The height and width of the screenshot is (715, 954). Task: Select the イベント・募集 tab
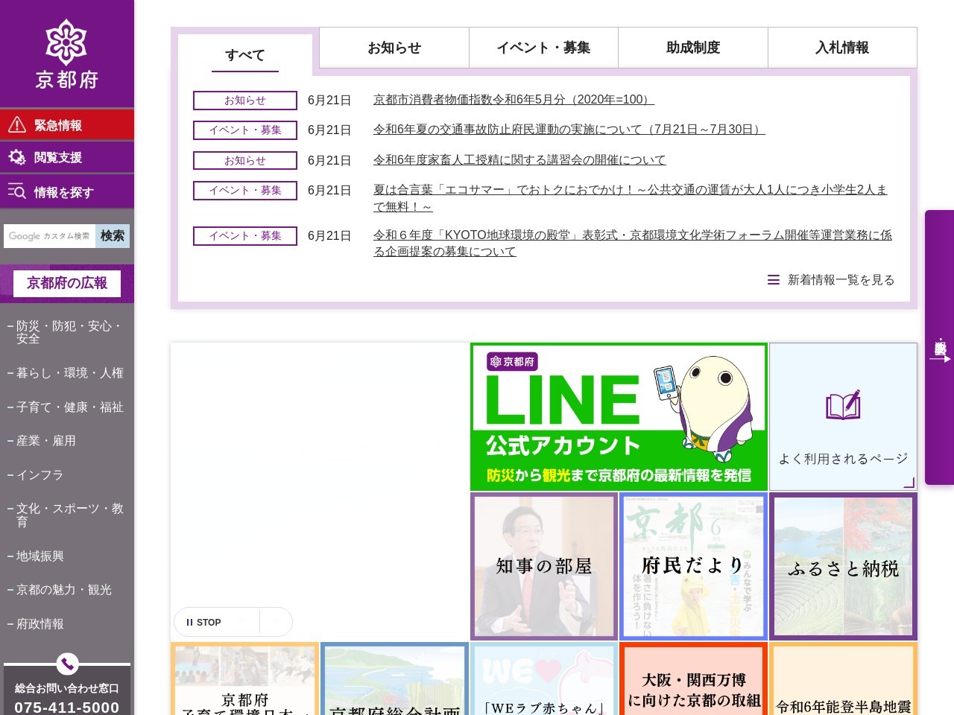543,48
